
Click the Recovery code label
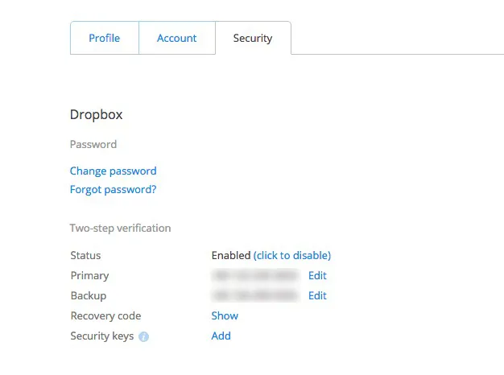(x=105, y=315)
